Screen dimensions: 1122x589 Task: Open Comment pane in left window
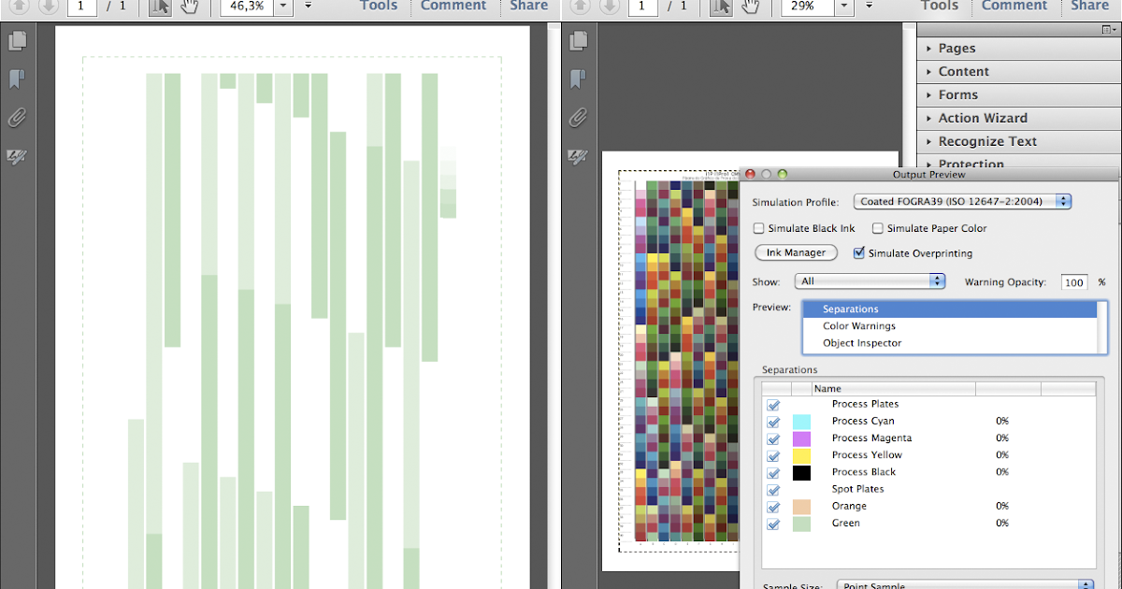click(453, 6)
